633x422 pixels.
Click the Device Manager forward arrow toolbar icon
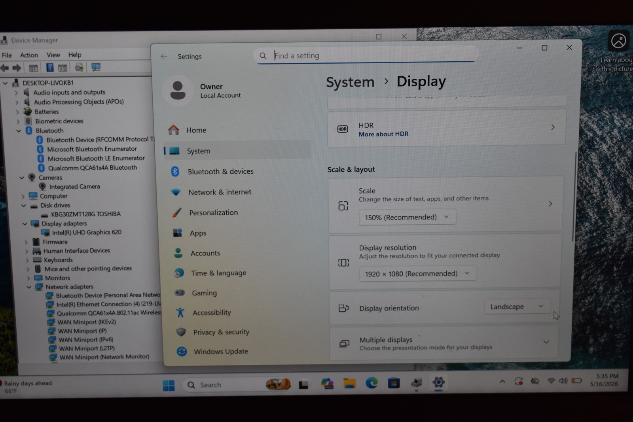[17, 68]
